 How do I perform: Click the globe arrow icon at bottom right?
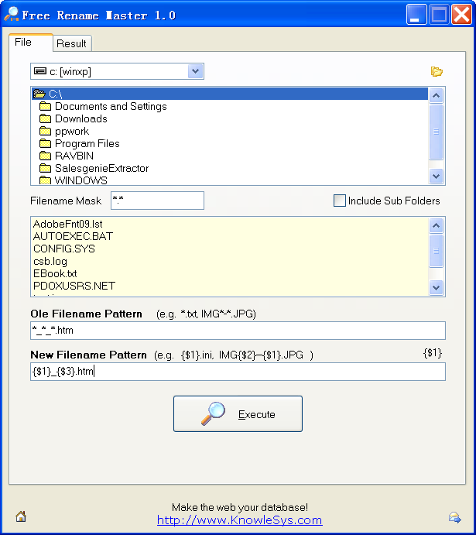[454, 517]
